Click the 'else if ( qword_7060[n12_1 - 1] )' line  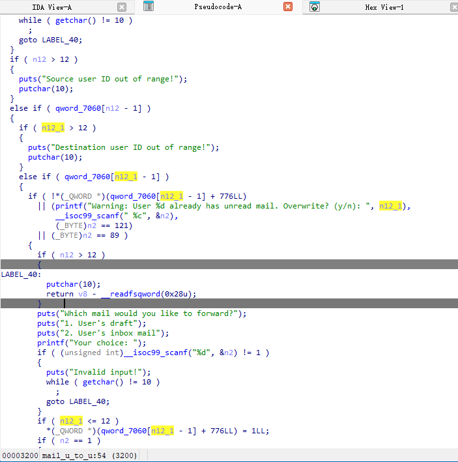(94, 177)
